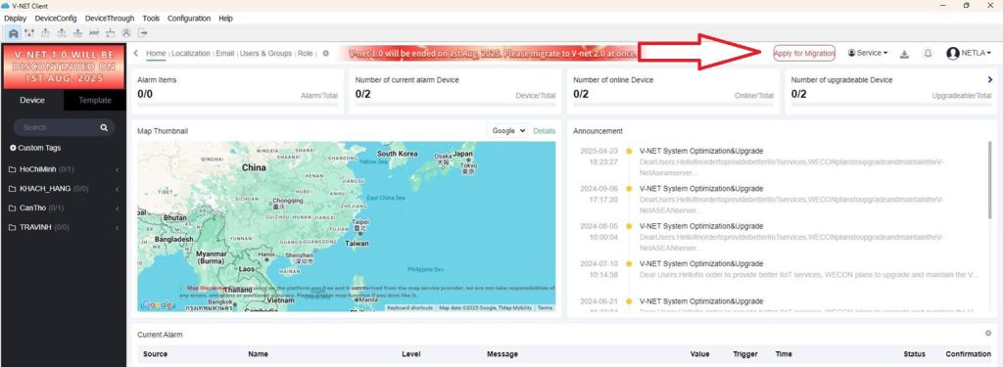The height and width of the screenshot is (367, 1003).
Task: Click the user account toolbar icon
Action: 126,32
